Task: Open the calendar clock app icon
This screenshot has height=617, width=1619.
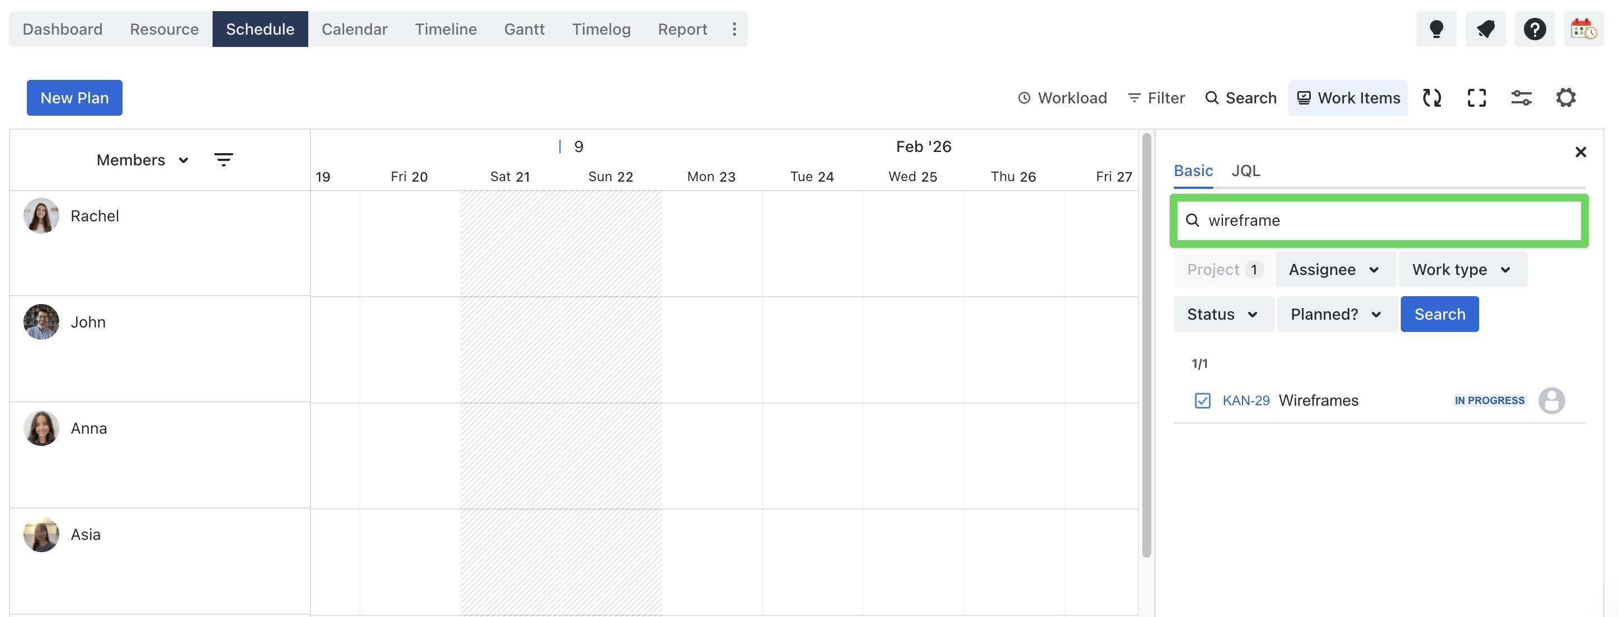Action: (x=1583, y=29)
